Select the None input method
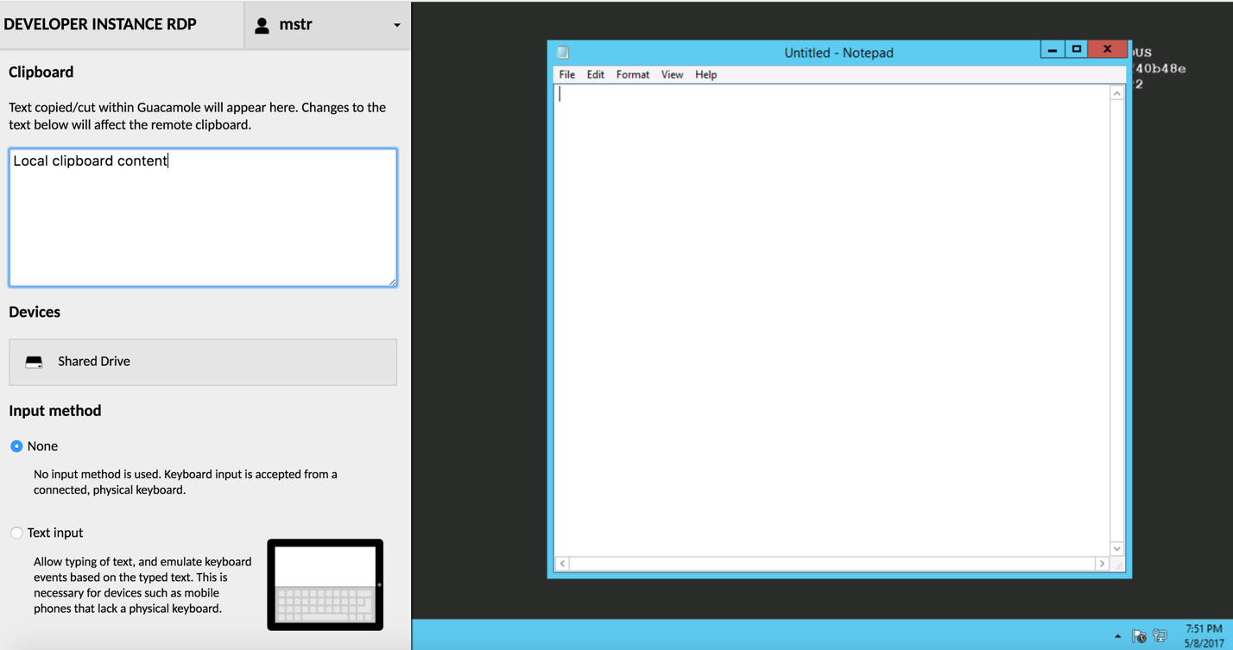The width and height of the screenshot is (1233, 650). pos(16,446)
